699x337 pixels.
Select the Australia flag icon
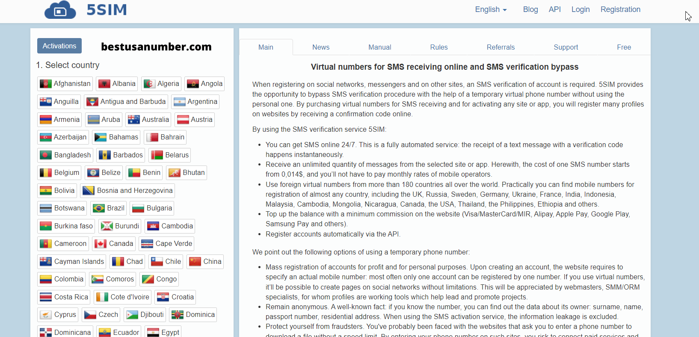[134, 120]
